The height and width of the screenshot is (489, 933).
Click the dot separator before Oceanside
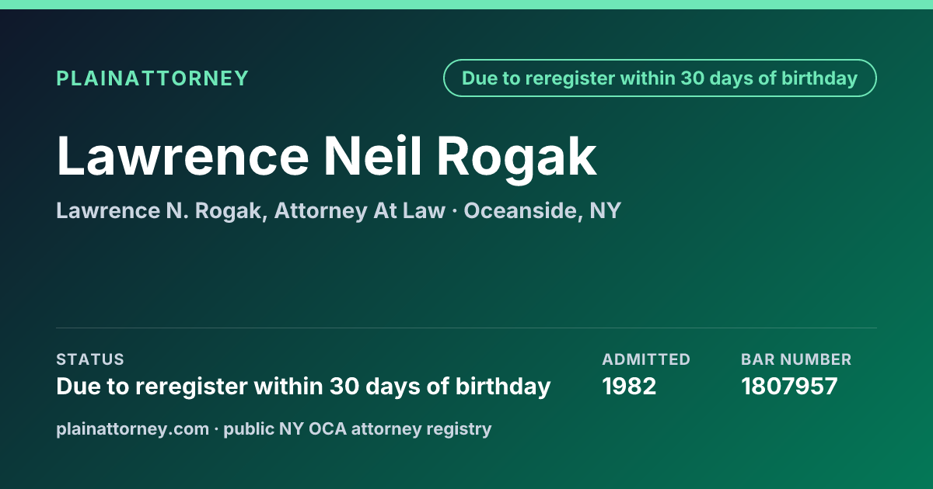(455, 211)
